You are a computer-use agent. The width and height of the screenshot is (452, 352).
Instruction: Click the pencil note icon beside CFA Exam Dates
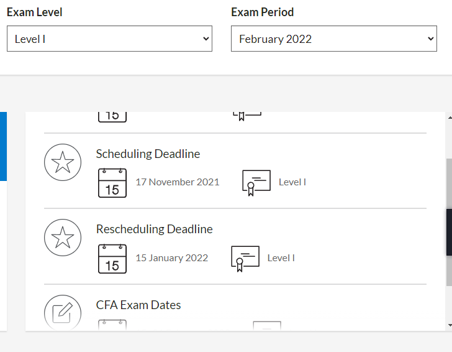point(63,312)
